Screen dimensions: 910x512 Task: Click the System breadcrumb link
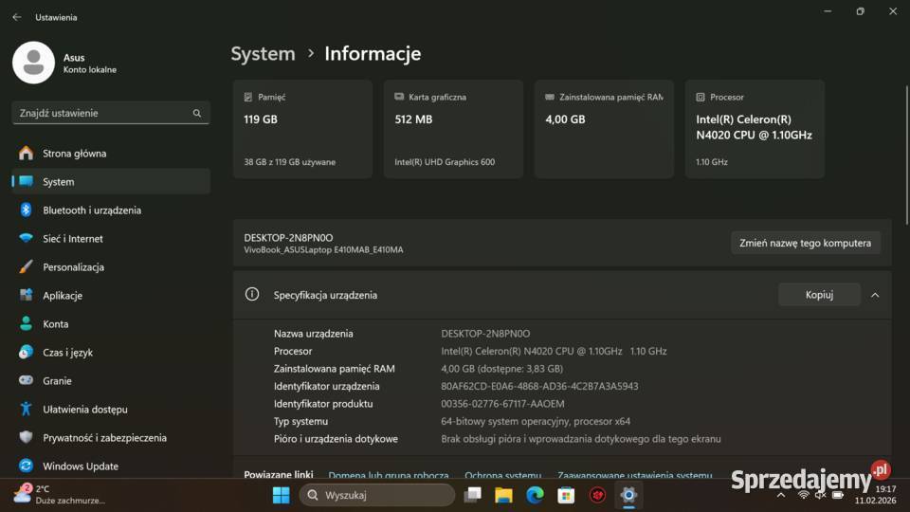tap(263, 53)
